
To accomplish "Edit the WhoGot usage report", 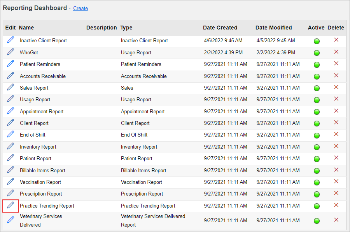I will [x=10, y=52].
